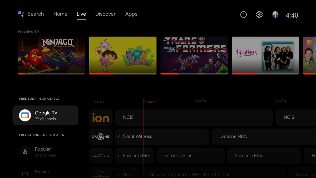The image size is (316, 178).
Task: Go to the Home tab
Action: click(x=60, y=14)
